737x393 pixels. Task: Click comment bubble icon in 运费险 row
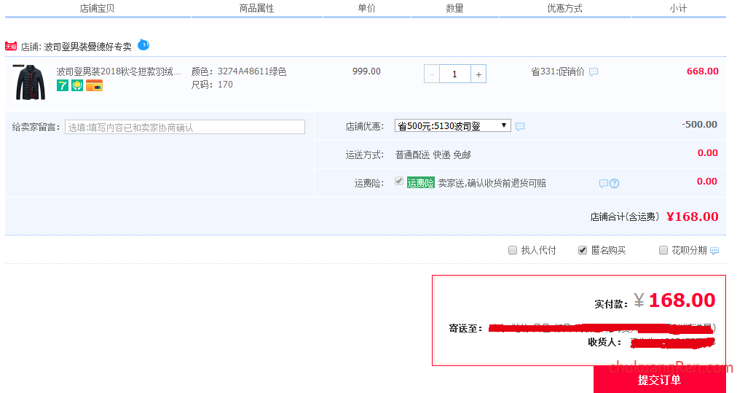pos(604,183)
